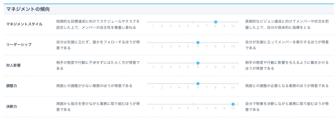Click the 決断力 row label
Image resolution: width=336 pixels, height=121 pixels.
[x=11, y=107]
